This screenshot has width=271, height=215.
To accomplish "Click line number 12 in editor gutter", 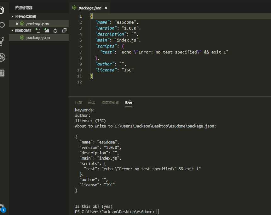I will click(x=79, y=82).
